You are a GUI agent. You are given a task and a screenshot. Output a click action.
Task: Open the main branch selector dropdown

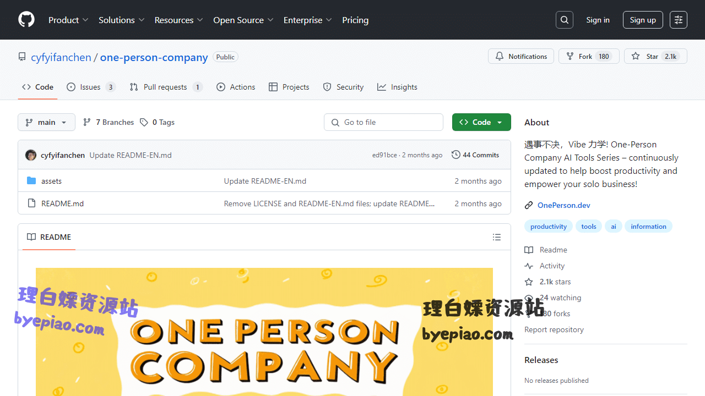(x=46, y=122)
